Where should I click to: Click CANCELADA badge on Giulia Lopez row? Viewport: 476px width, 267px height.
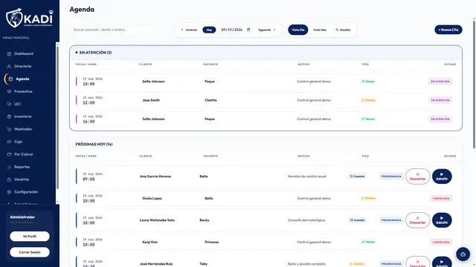441,198
